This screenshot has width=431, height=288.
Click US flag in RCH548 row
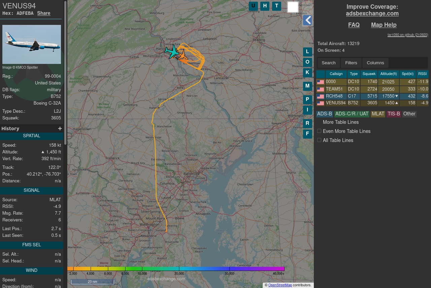321,96
